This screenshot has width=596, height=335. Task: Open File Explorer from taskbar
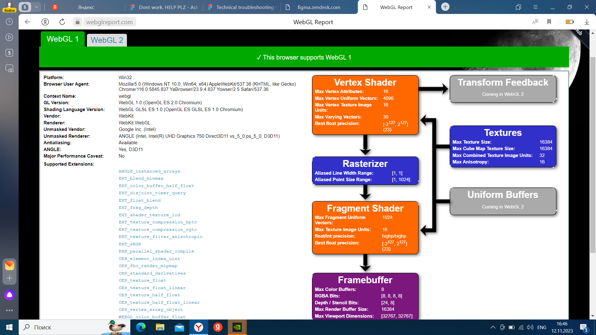coord(160,327)
